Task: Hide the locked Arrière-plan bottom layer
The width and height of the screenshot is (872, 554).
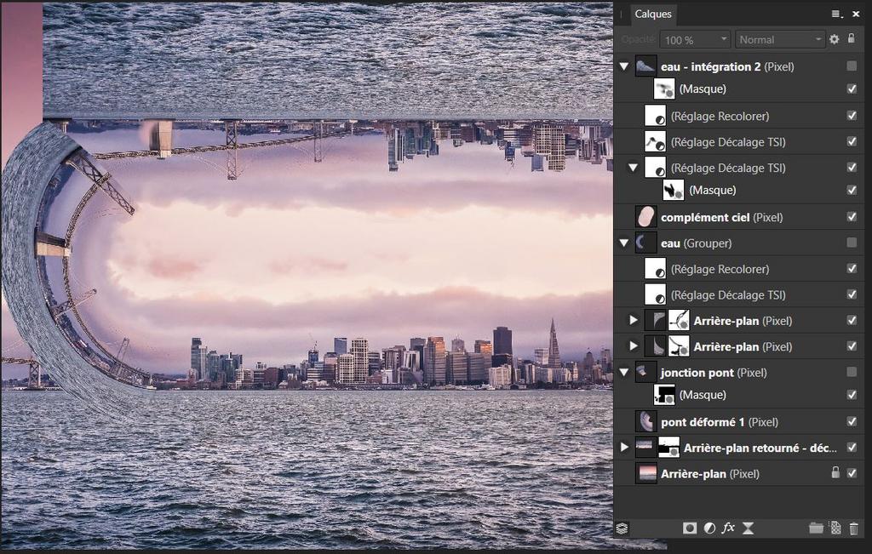Action: click(852, 473)
